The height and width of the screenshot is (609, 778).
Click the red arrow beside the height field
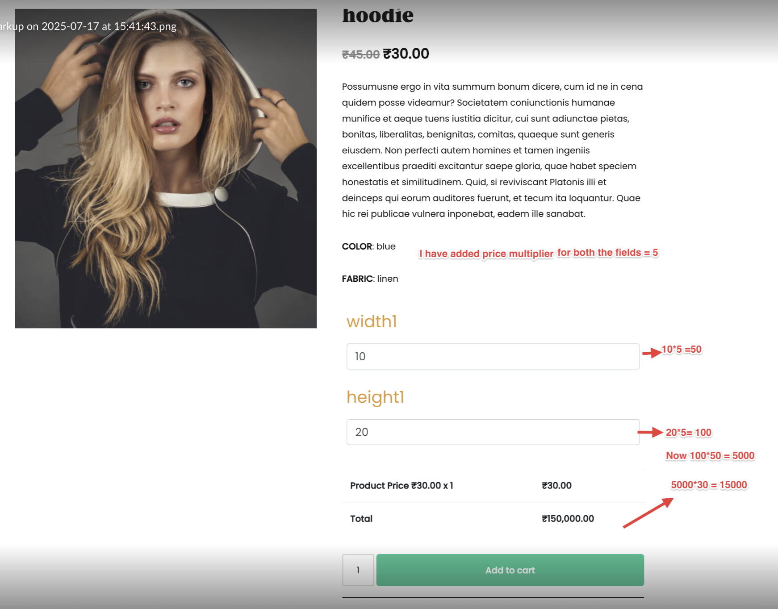pyautogui.click(x=650, y=432)
